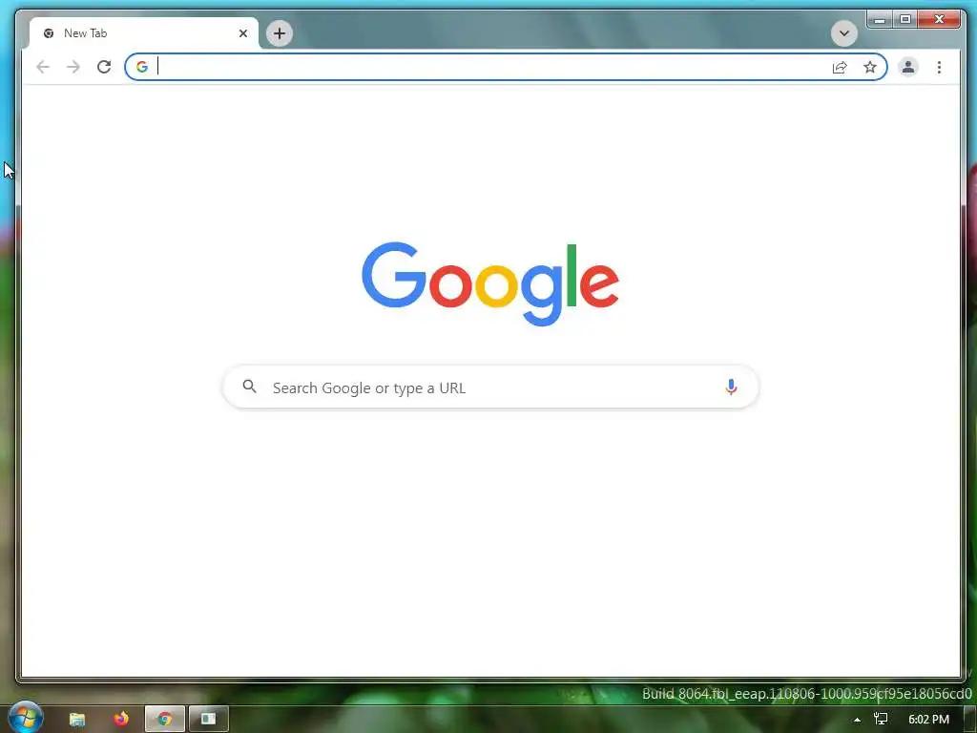Screen dimensions: 977x733
Task: Click the Show desktop button
Action: point(970,720)
